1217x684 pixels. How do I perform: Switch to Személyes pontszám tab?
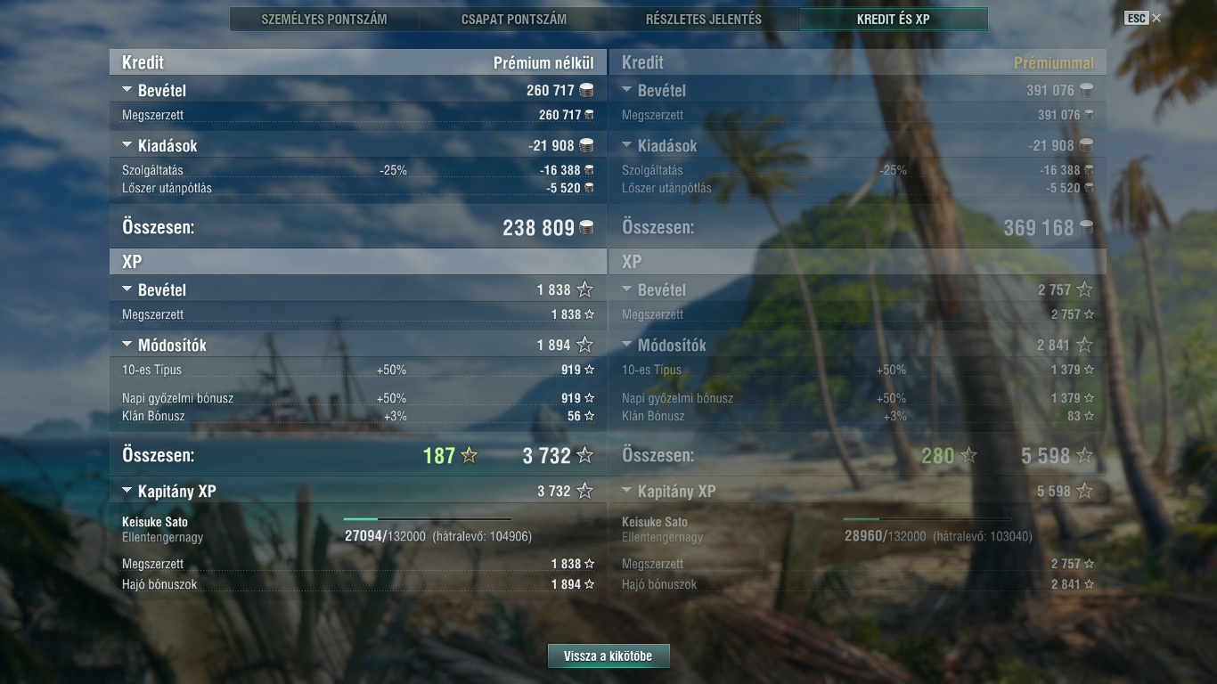(x=324, y=19)
